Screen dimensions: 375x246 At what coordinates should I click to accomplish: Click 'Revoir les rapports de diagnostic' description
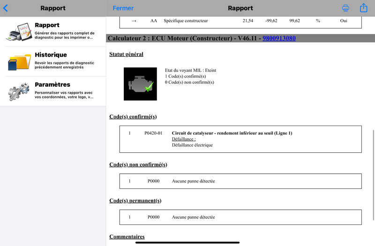coord(64,65)
